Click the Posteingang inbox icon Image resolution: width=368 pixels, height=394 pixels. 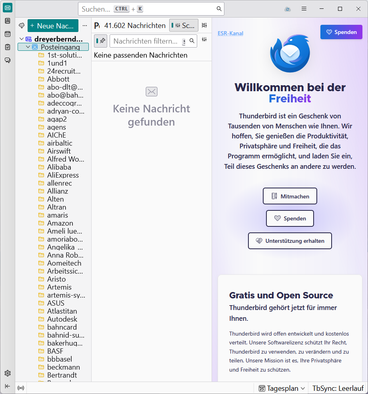(35, 47)
